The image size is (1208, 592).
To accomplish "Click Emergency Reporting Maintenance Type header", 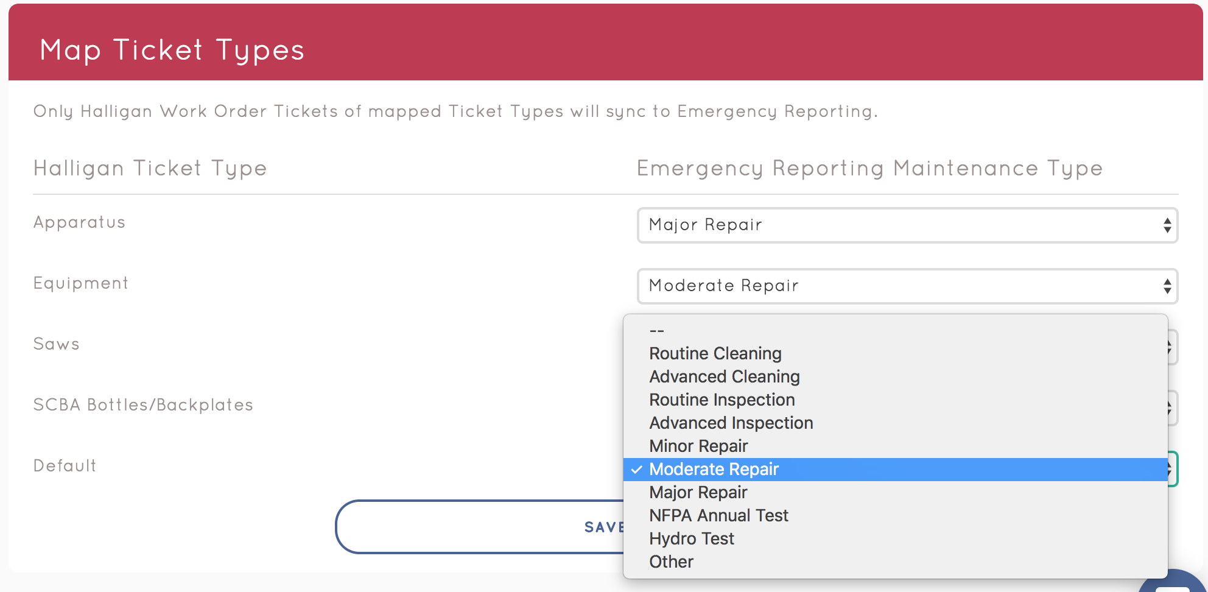I will click(x=869, y=169).
